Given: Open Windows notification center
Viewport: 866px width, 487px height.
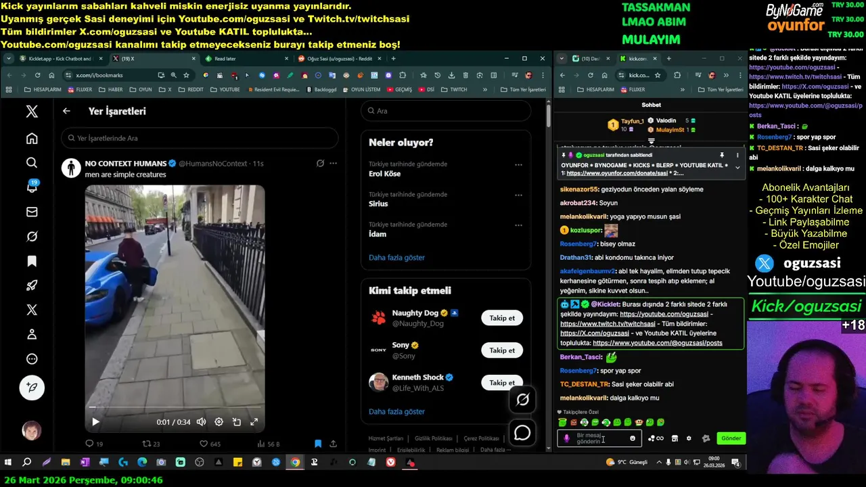Looking at the screenshot, I should click(736, 463).
